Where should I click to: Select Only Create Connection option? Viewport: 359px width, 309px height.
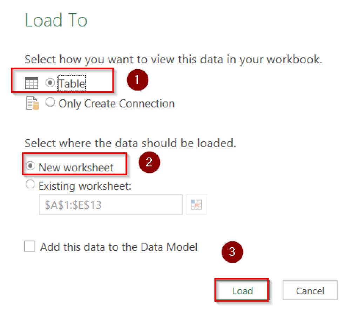(50, 102)
